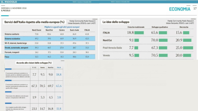The image size is (198, 111).
Task: Click the subtitle 'Migliori e uguali agli altri paesi europei'
Action: (62, 27)
